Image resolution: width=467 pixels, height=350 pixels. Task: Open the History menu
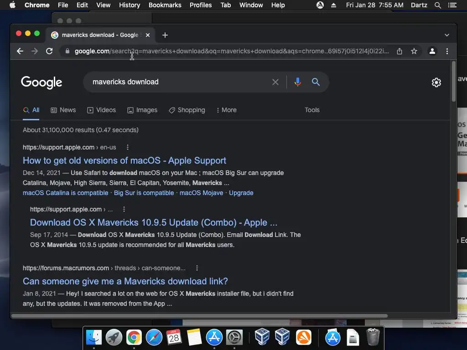click(x=130, y=5)
